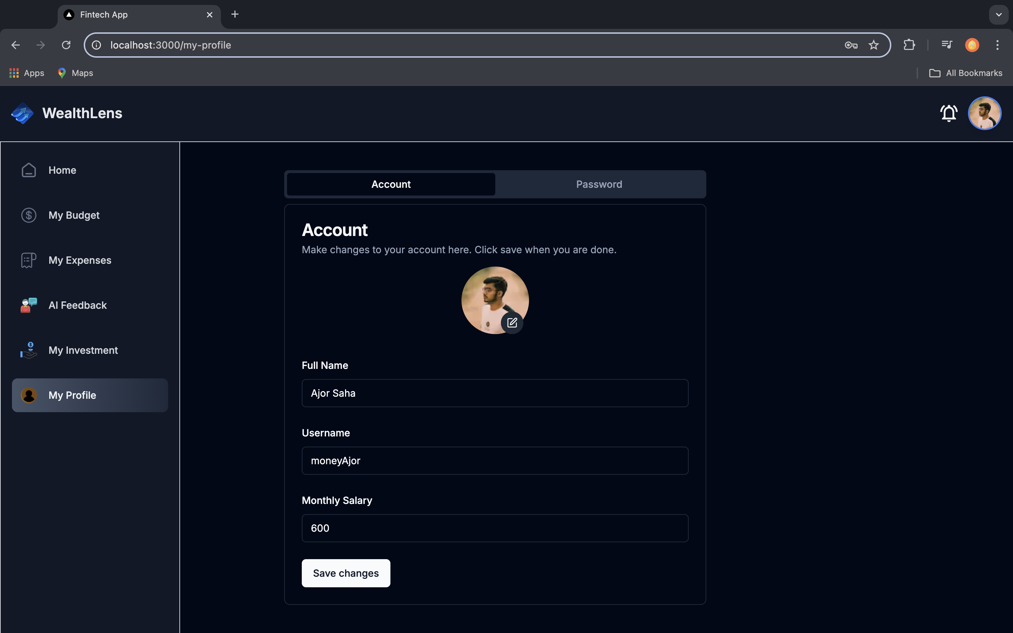Viewport: 1013px width, 633px height.
Task: Click the edit profile picture pencil icon
Action: 512,323
